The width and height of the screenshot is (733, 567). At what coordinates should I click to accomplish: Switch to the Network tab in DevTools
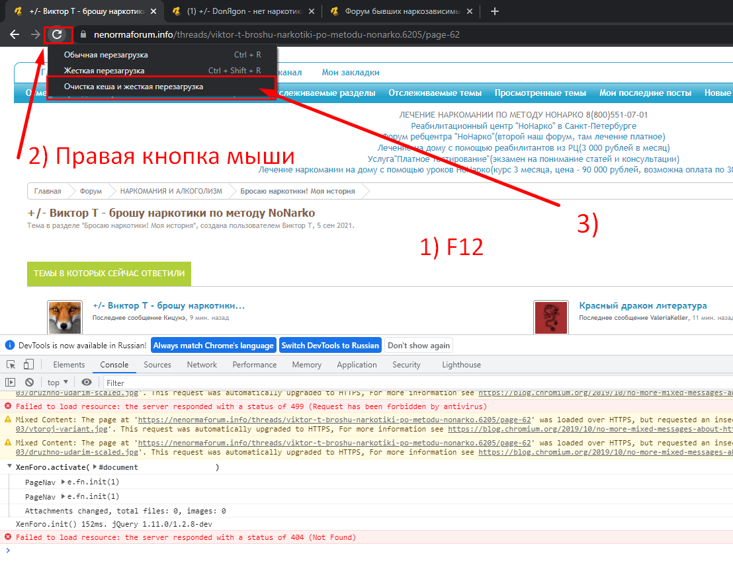pyautogui.click(x=202, y=365)
